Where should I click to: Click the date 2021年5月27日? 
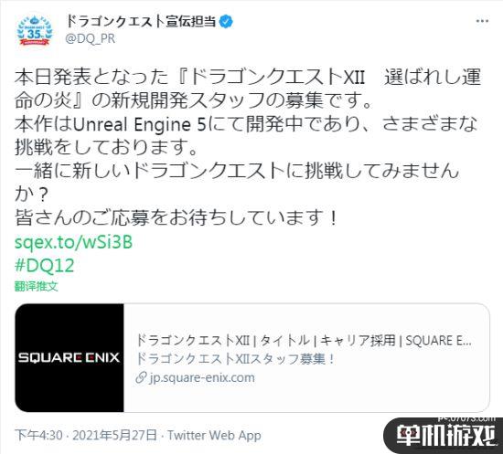pyautogui.click(x=115, y=436)
